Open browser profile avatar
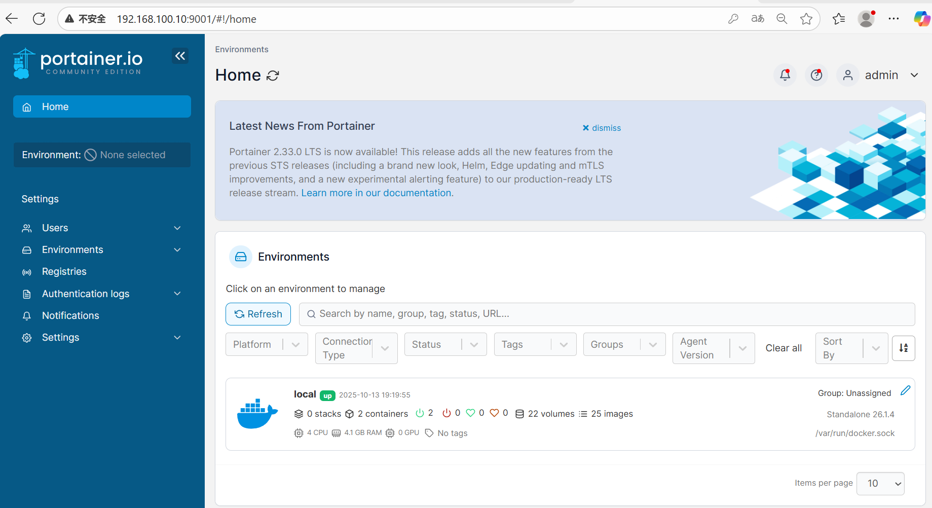Screen dimensions: 932x508 866,19
